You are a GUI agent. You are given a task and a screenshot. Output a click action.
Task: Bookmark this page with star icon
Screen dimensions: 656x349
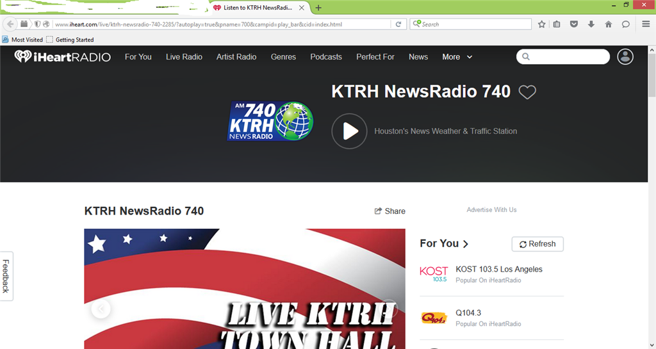pos(542,24)
